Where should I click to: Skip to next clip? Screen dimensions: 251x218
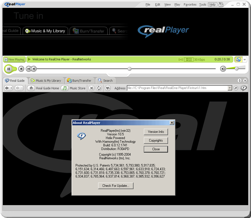34,69
